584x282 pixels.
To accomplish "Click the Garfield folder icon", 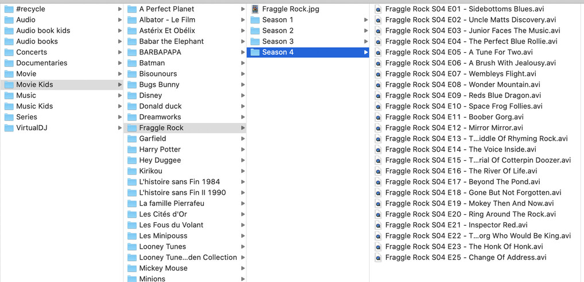I will [x=132, y=138].
